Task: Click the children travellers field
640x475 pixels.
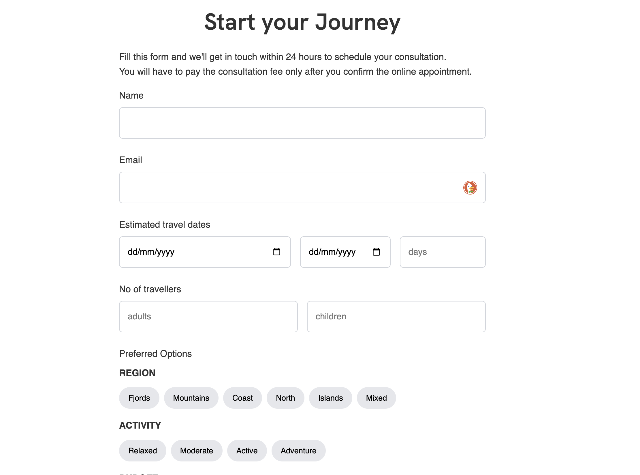Action: 396,316
